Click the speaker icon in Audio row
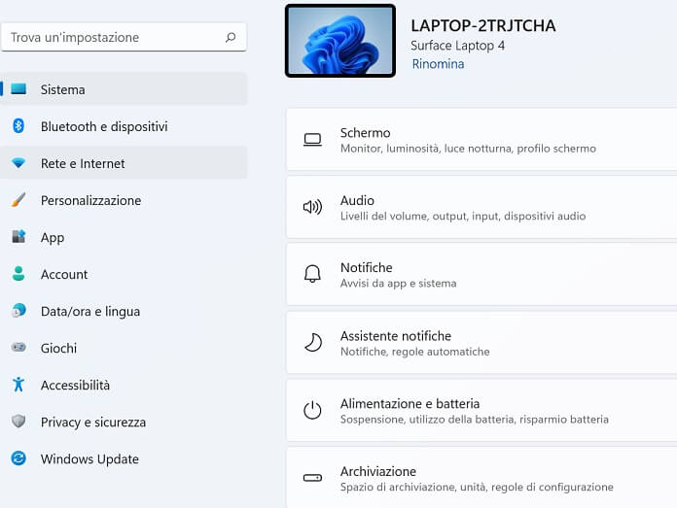The image size is (677, 508). [312, 208]
